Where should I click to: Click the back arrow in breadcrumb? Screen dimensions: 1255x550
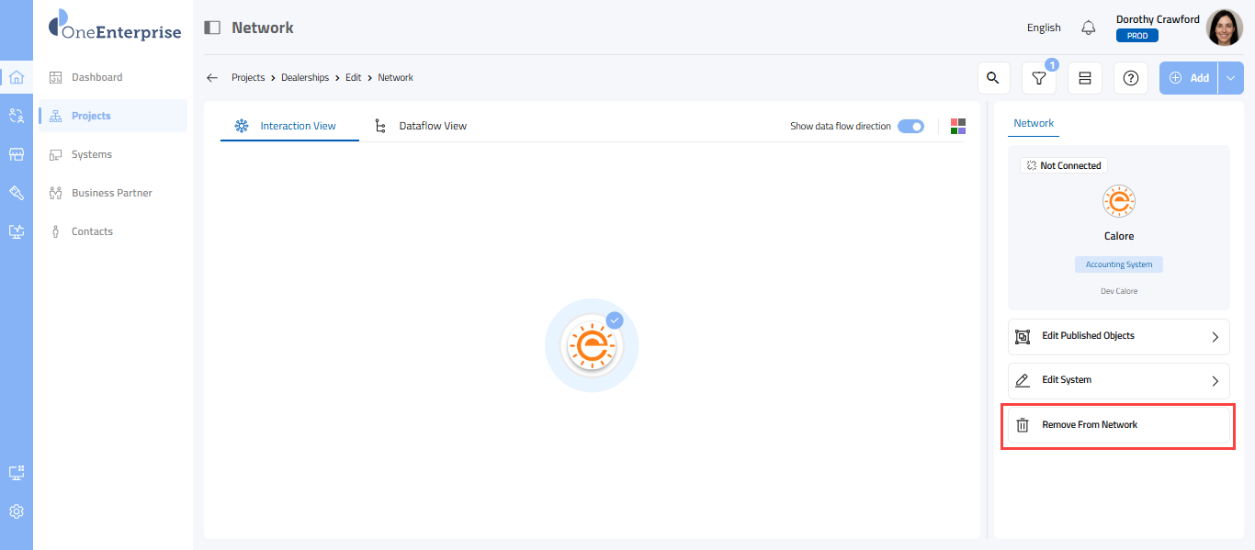coord(212,78)
